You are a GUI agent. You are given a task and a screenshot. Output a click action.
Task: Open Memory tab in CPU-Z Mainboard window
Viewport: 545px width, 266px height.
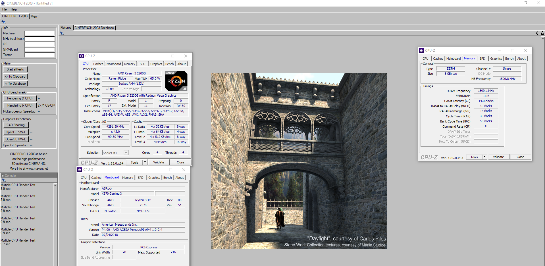pyautogui.click(x=128, y=178)
